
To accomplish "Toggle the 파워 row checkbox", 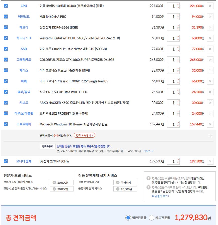I will (x=6, y=81).
